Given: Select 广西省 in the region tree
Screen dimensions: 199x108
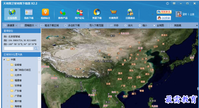Looking at the screenshot, I should point(18,96).
